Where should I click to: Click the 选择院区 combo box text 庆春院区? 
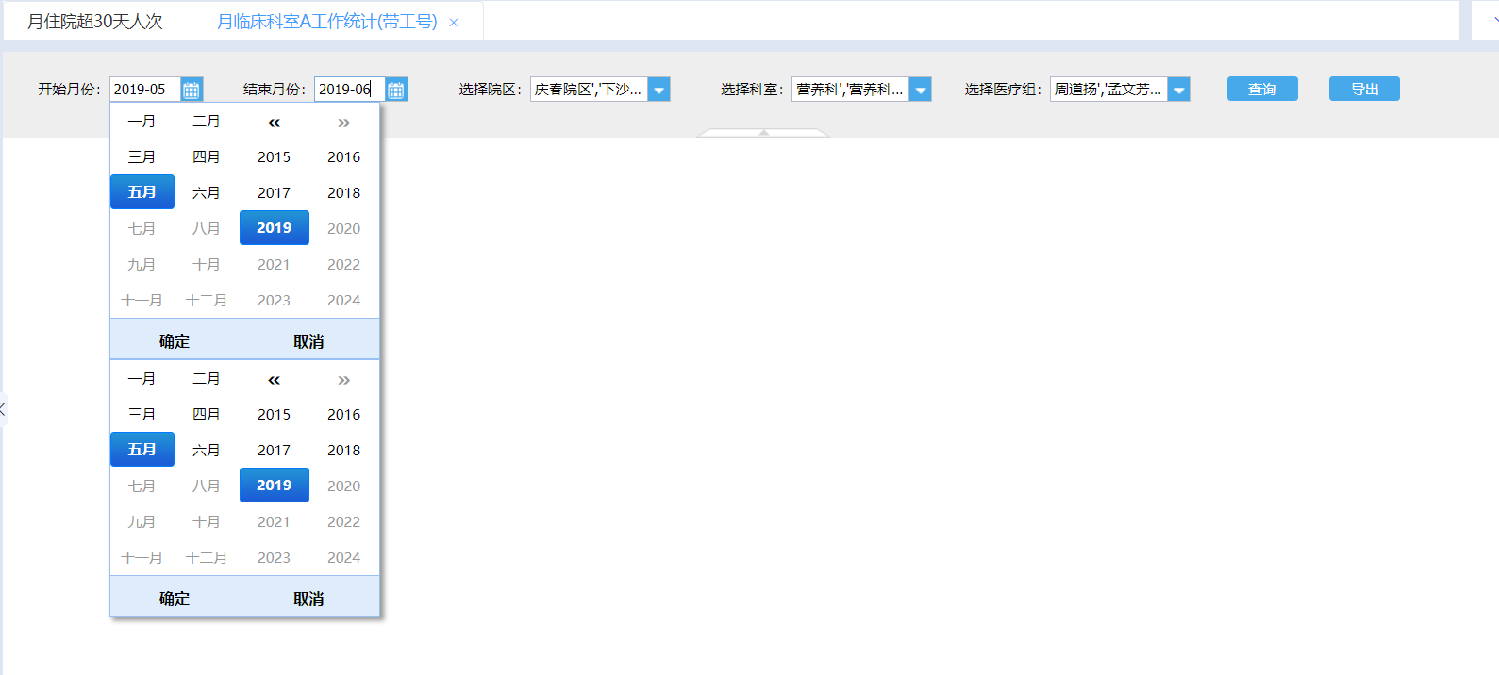click(589, 90)
